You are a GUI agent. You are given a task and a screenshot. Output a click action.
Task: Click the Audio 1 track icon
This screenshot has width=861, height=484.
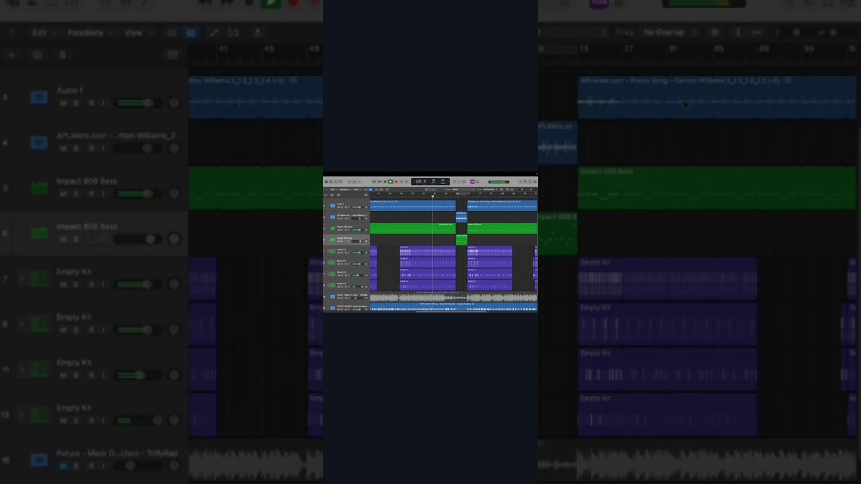[333, 206]
